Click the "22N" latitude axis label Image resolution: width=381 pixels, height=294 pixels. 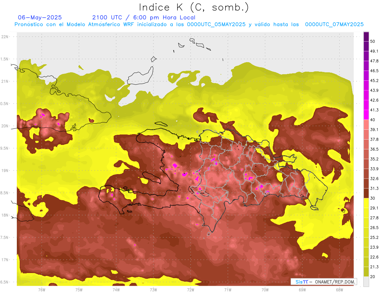(5, 37)
